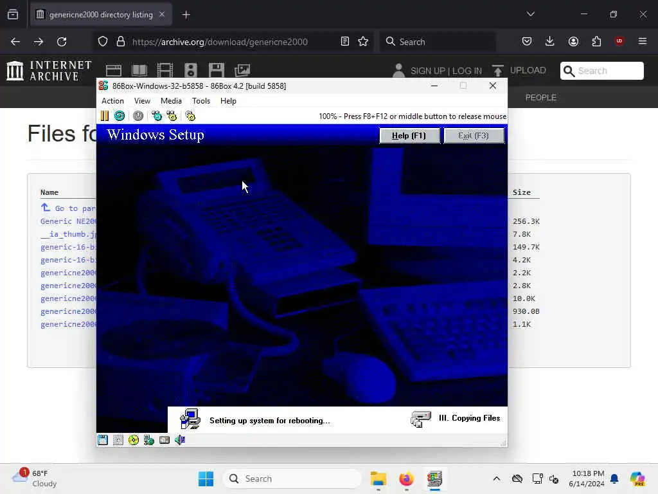Open the Windows Start menu

206,479
